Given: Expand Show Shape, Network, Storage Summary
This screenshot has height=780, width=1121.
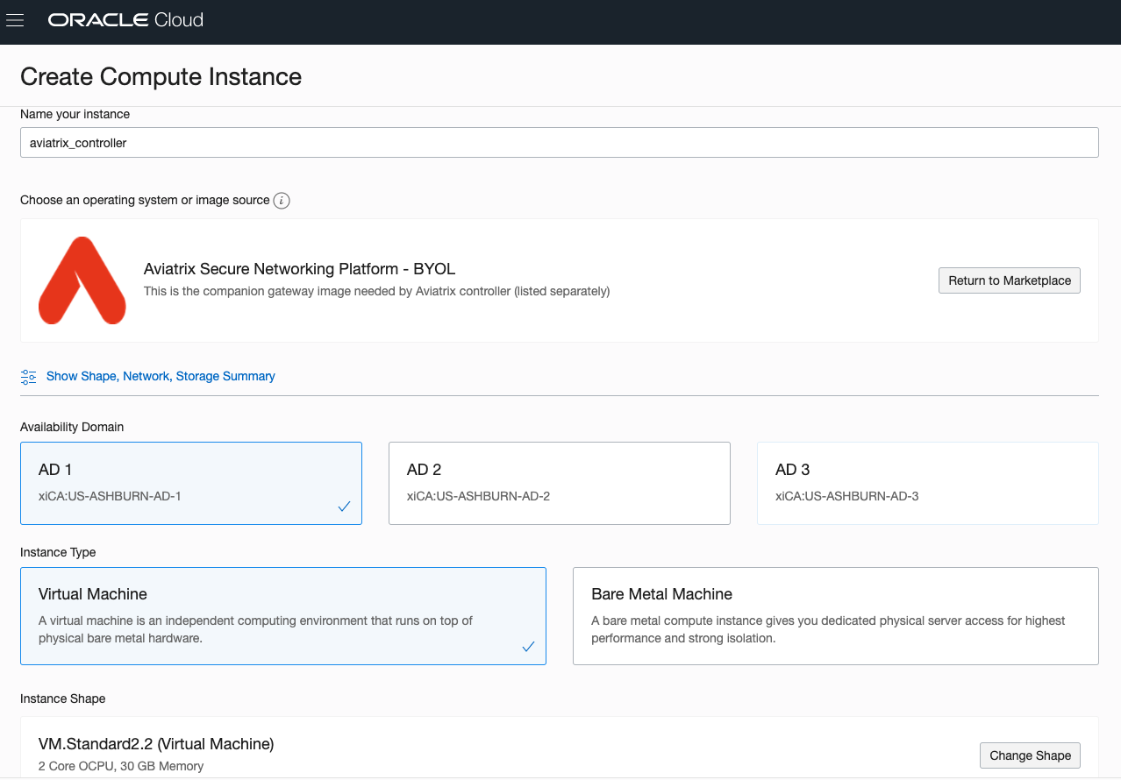Looking at the screenshot, I should (x=161, y=376).
